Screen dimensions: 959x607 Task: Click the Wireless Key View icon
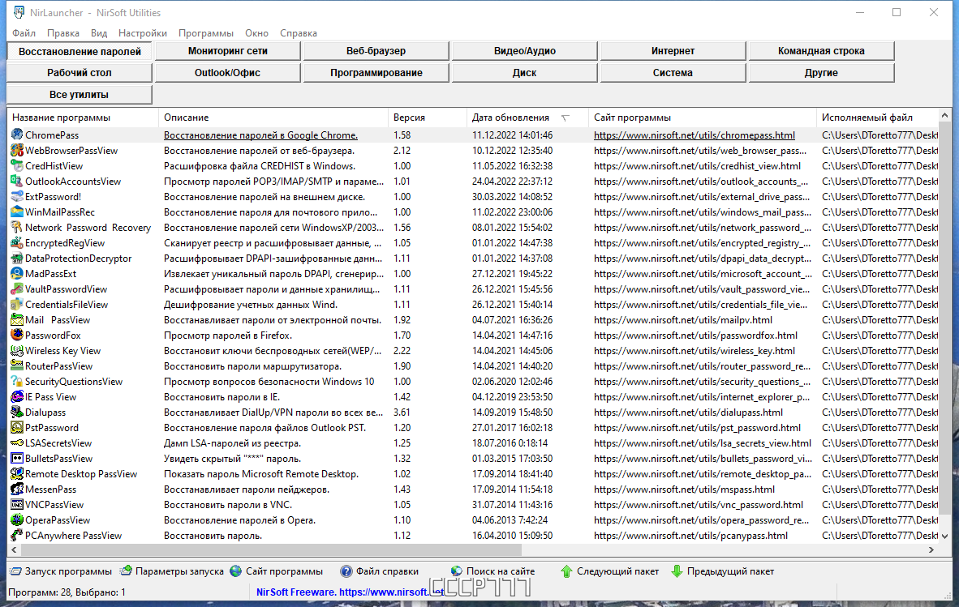17,351
